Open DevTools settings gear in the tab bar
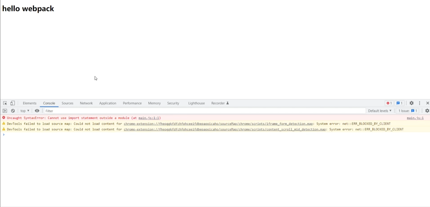The image size is (430, 207). click(x=411, y=103)
